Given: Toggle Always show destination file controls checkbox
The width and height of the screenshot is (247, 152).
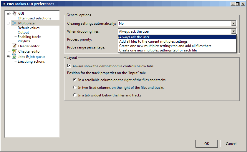Looking at the screenshot, I should (x=69, y=66).
